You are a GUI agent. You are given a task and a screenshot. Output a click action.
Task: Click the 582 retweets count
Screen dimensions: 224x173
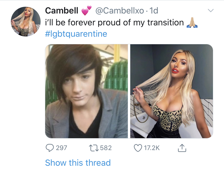tap(106, 148)
